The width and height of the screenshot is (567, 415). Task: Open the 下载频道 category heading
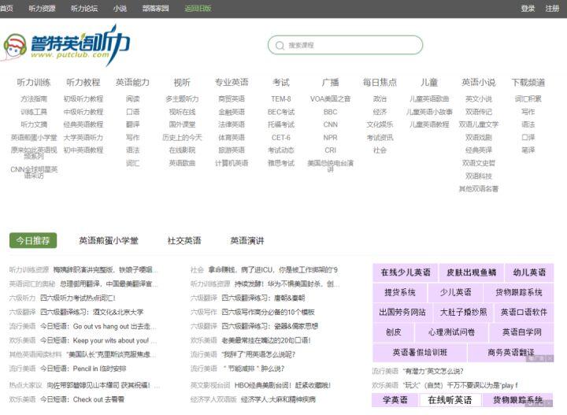click(x=528, y=83)
